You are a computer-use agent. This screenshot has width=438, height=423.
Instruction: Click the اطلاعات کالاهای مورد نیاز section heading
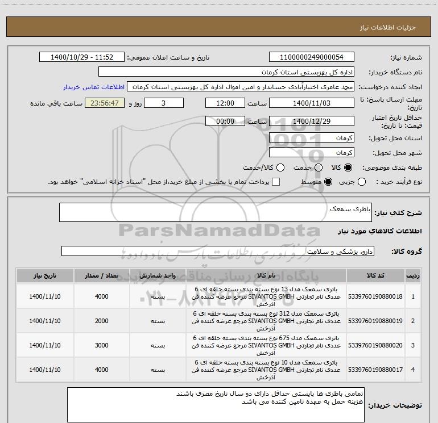(379, 231)
